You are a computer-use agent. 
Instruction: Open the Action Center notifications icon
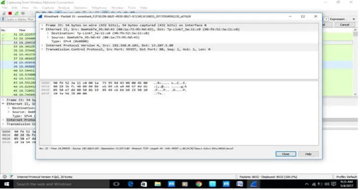pos(334,184)
